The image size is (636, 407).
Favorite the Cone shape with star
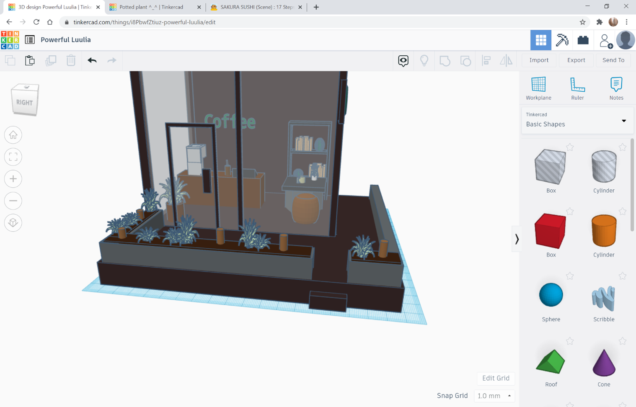[623, 341]
